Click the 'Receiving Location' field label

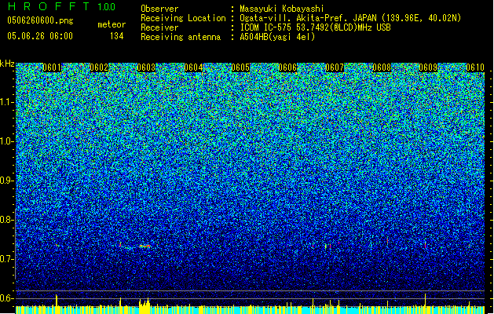(x=183, y=18)
